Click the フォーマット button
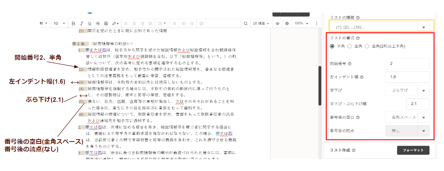 pyautogui.click(x=413, y=150)
